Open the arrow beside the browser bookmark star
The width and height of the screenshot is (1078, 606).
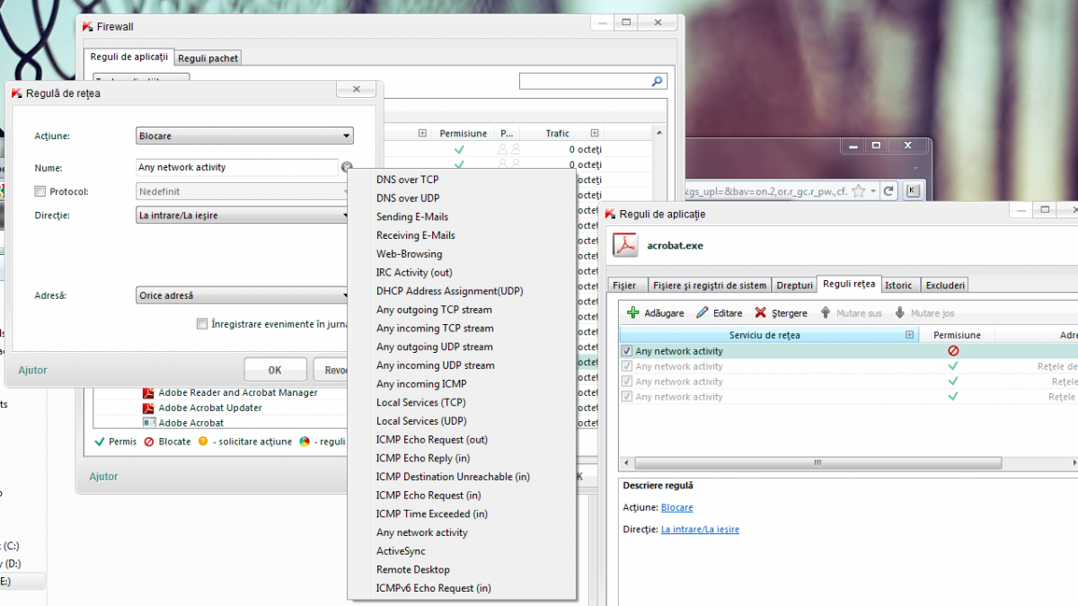871,190
